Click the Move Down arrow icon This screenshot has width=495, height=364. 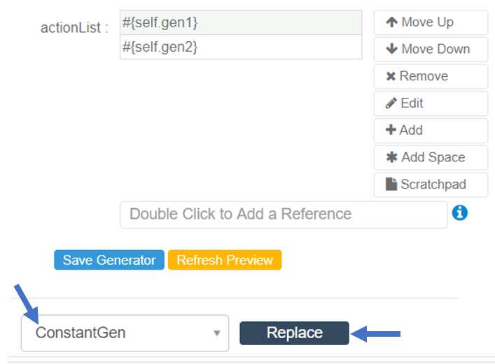tap(391, 50)
